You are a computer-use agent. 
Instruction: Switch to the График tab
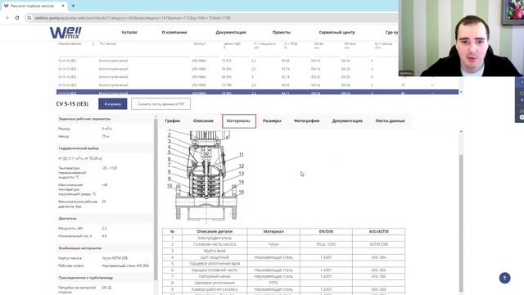(x=173, y=120)
